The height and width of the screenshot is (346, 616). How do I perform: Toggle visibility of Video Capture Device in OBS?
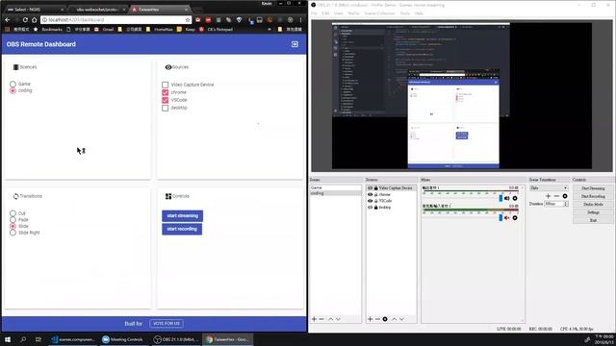pyautogui.click(x=370, y=188)
